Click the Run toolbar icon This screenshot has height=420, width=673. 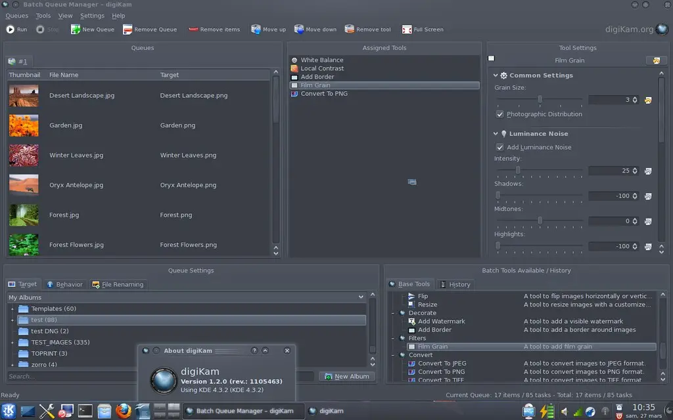11,30
